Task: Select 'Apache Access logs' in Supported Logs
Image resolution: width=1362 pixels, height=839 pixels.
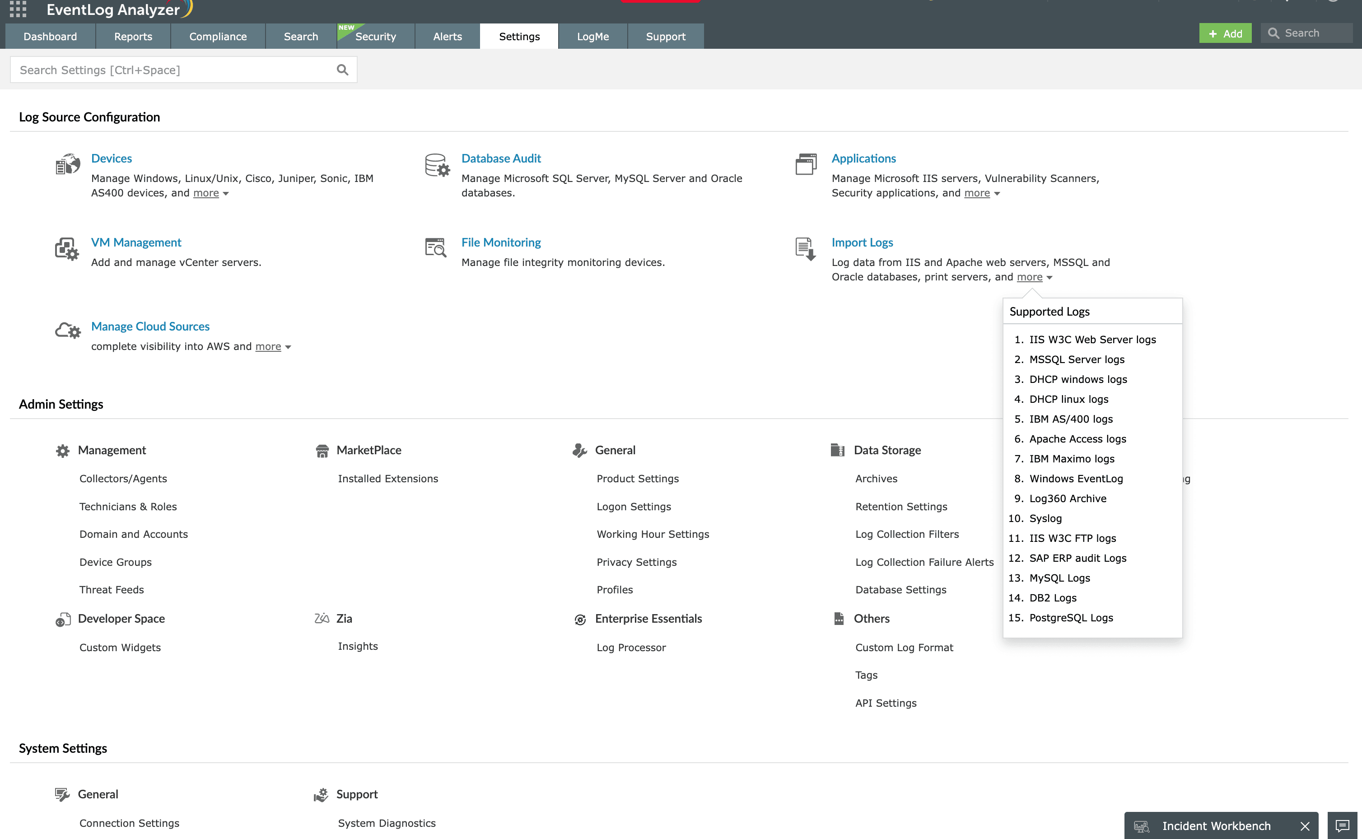Action: click(1077, 439)
